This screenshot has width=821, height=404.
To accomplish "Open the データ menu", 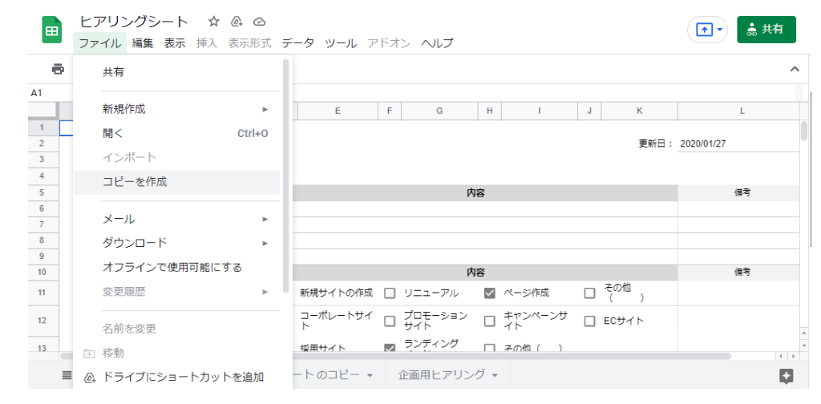I will [x=298, y=43].
